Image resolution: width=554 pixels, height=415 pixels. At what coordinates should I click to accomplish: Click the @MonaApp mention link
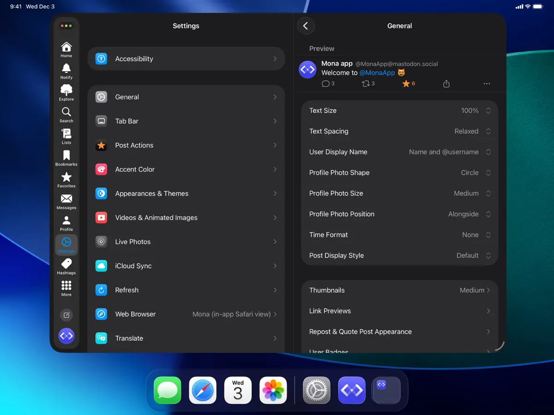[x=377, y=72]
